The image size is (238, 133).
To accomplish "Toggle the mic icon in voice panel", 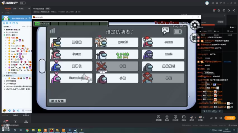I will pyautogui.click(x=23, y=111).
